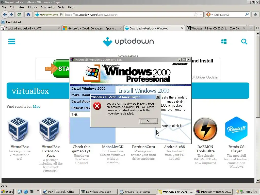Switch to VMware Player Setup taskbar button
This screenshot has width=260, height=195.
(x=137, y=192)
